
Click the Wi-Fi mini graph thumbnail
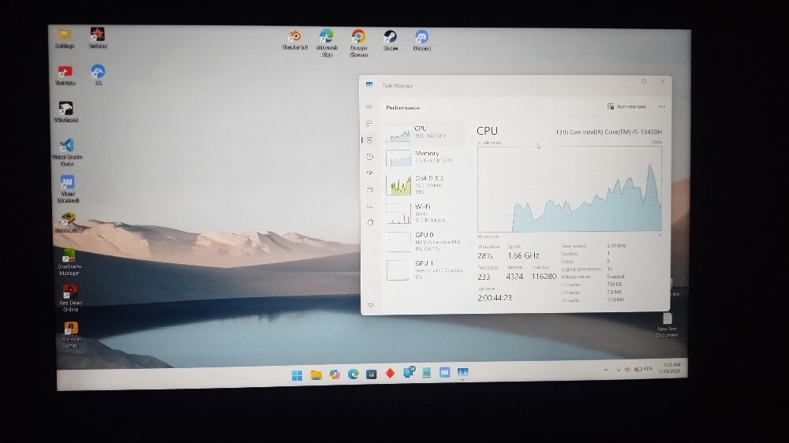(398, 214)
